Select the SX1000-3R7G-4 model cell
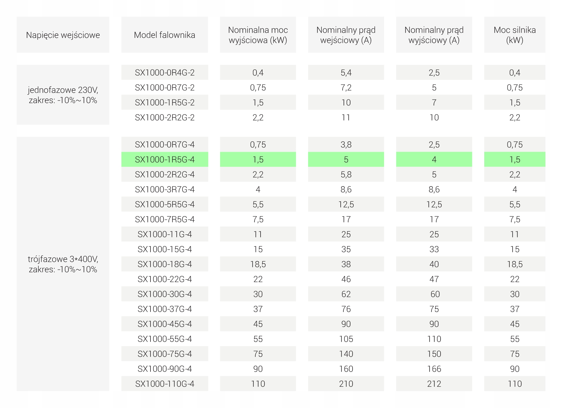Screen dimensions: 564x408 pyautogui.click(x=165, y=189)
